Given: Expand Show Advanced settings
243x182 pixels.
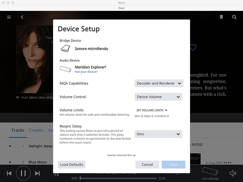Looking at the screenshot, I should 121,155.
